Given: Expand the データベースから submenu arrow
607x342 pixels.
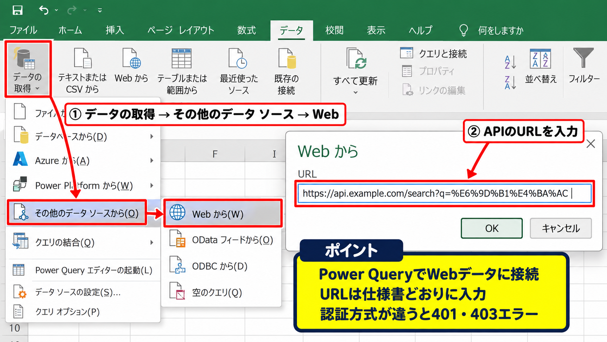Looking at the screenshot, I should (152, 137).
